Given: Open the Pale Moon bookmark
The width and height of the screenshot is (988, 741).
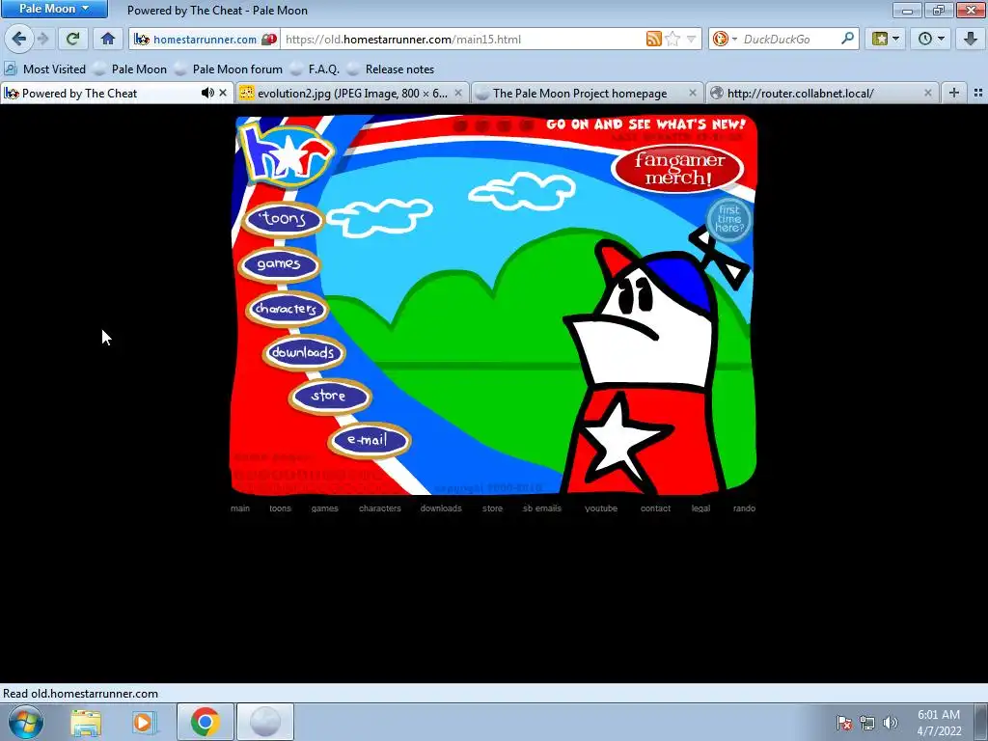Looking at the screenshot, I should coord(131,69).
